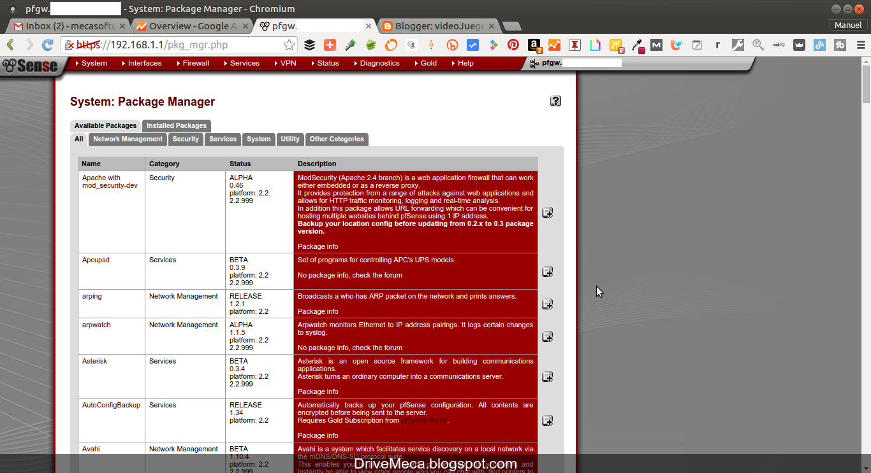Go back using the browser back arrow
Image resolution: width=871 pixels, height=473 pixels.
pos(10,45)
